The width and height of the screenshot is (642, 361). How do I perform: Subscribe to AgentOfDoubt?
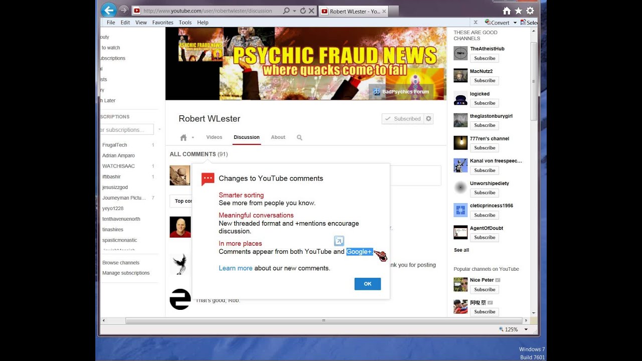coord(485,237)
